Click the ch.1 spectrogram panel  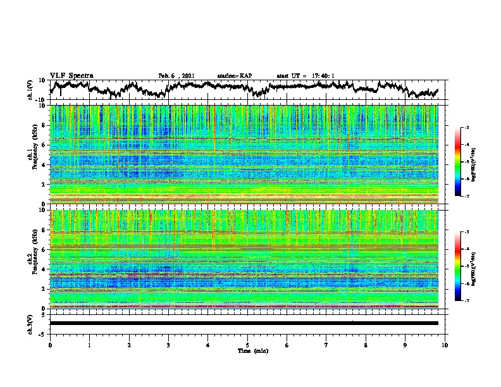pyautogui.click(x=244, y=154)
